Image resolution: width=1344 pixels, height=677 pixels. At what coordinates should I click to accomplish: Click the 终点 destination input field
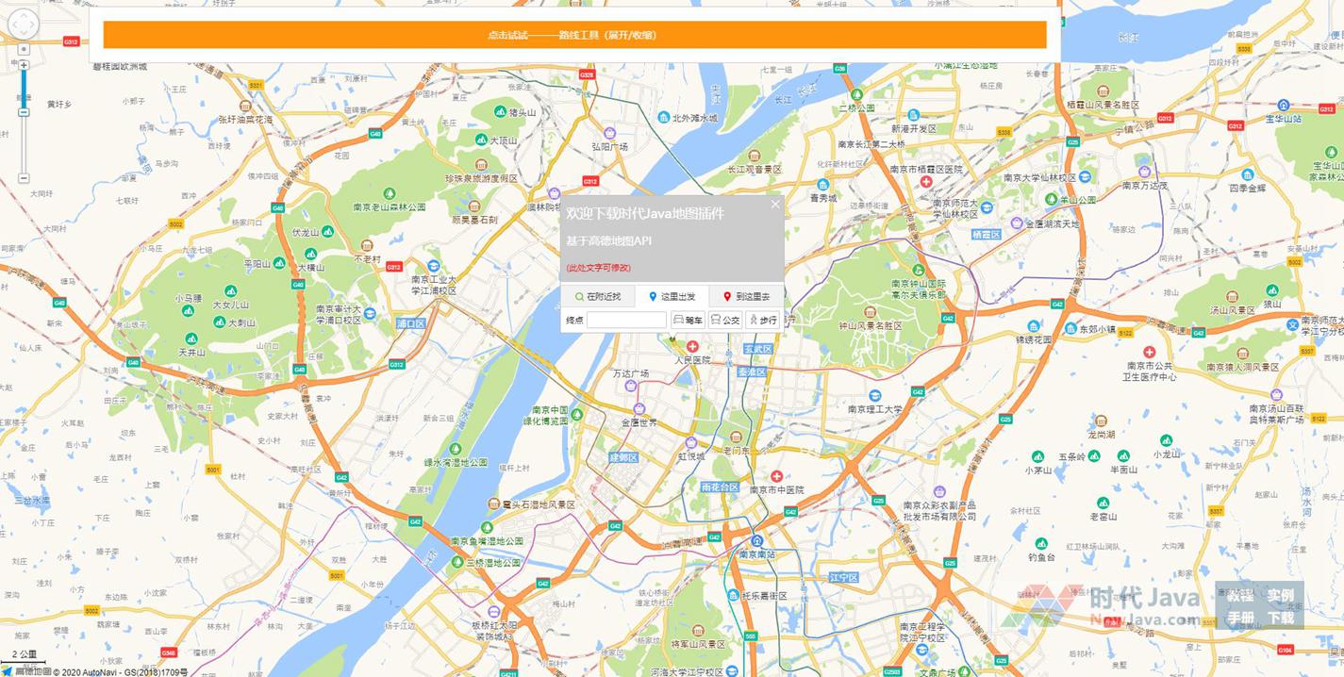pyautogui.click(x=626, y=321)
